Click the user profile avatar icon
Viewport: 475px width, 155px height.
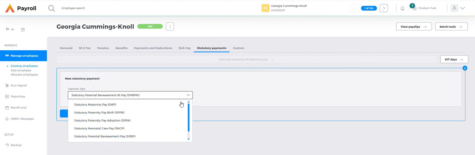[454, 8]
